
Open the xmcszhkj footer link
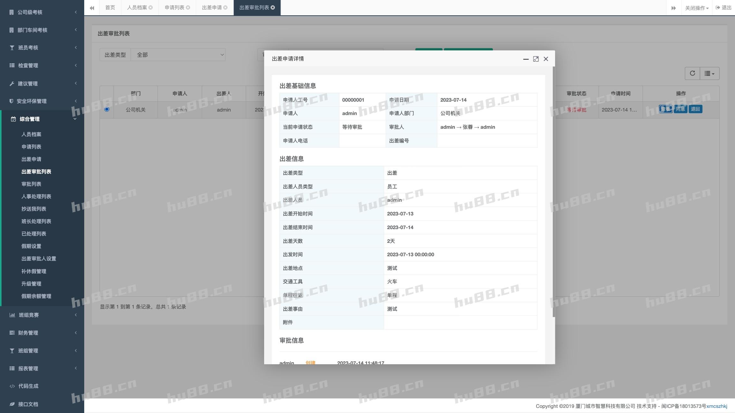(716, 406)
